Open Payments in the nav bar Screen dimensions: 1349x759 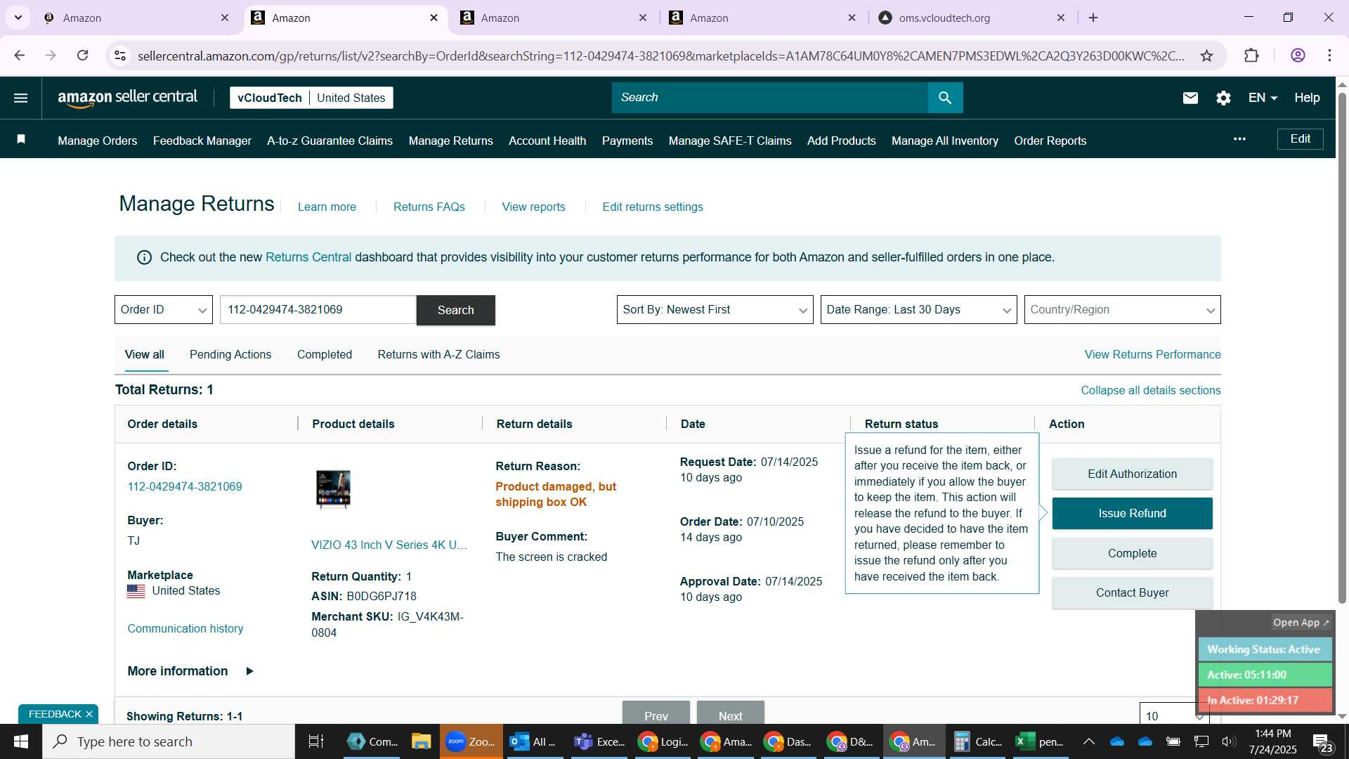click(627, 141)
